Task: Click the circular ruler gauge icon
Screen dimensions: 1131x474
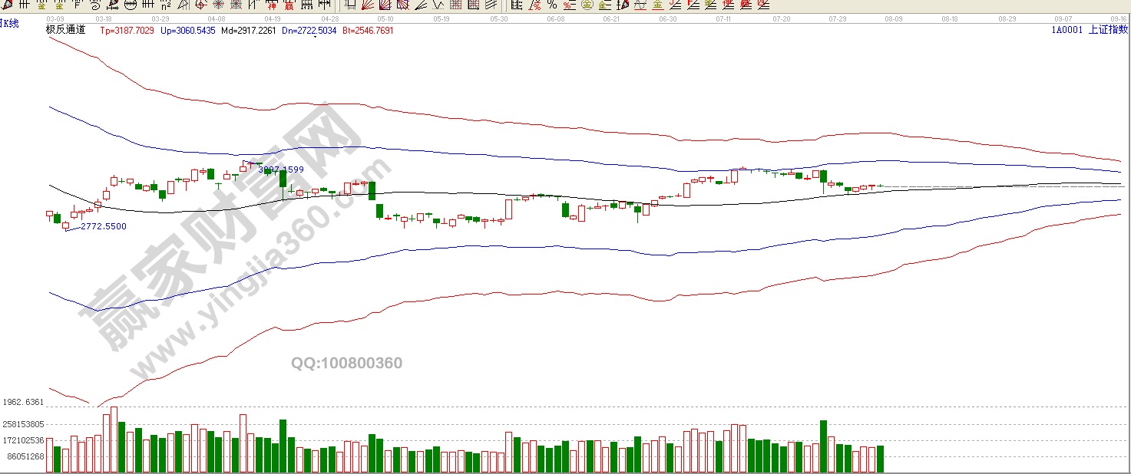Action: click(131, 5)
